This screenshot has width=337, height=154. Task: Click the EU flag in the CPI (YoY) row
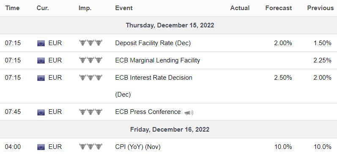coord(41,147)
